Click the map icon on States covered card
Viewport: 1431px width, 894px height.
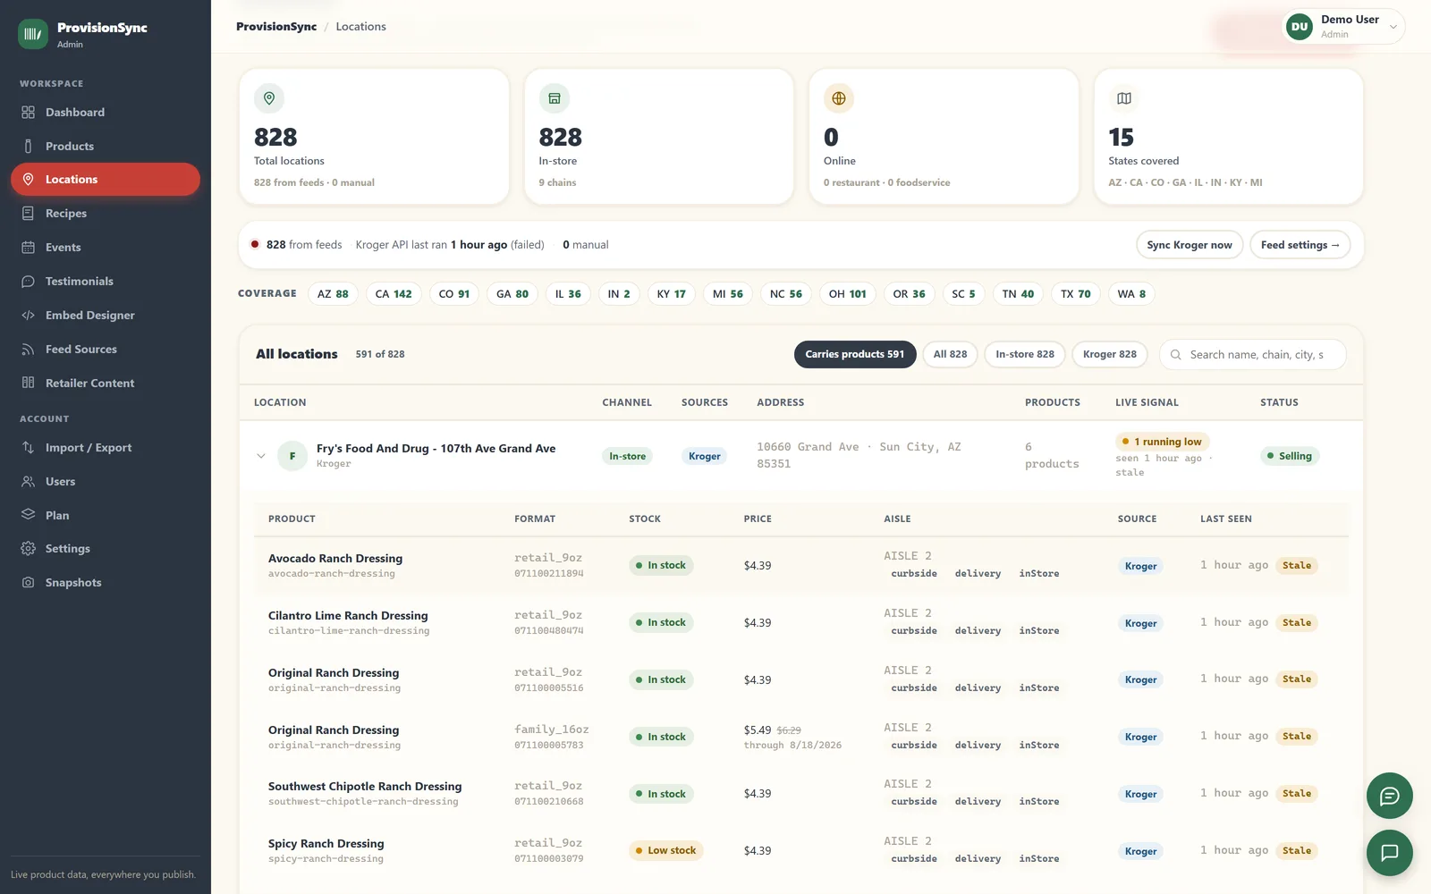point(1124,98)
